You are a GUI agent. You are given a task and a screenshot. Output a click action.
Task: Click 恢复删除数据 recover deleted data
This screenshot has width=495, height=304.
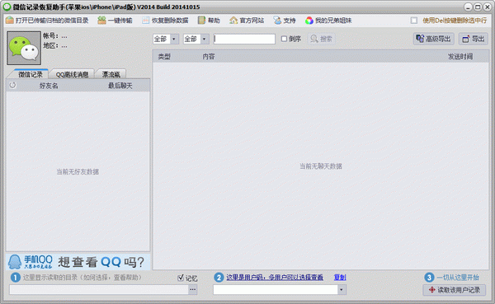(x=165, y=21)
